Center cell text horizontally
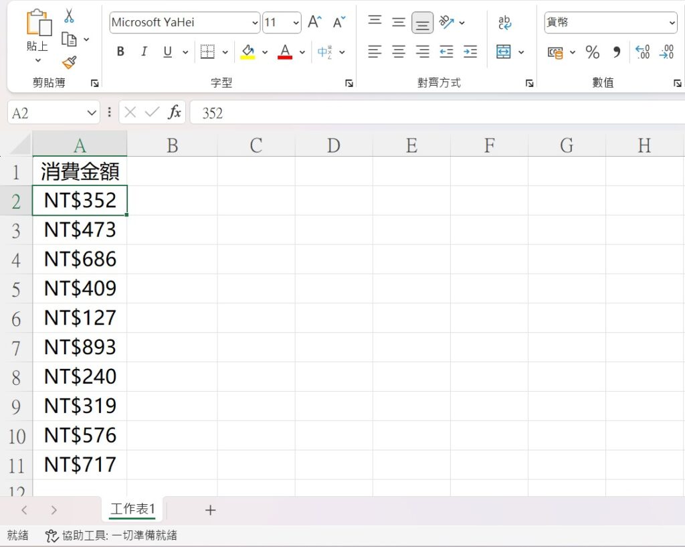Screen dimensions: 685x547 [x=399, y=52]
